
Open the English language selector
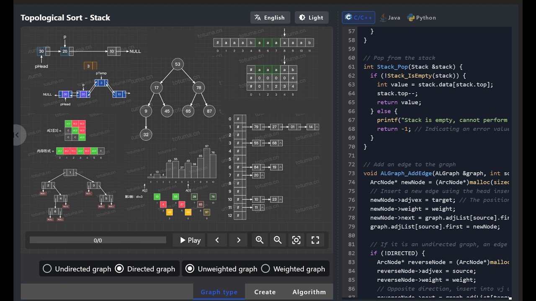tap(270, 18)
